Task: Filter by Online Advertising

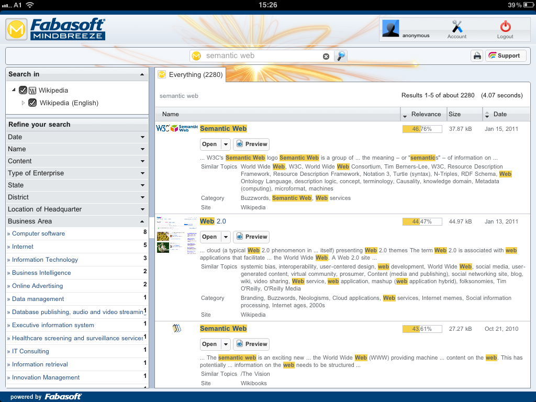Action: [37, 286]
